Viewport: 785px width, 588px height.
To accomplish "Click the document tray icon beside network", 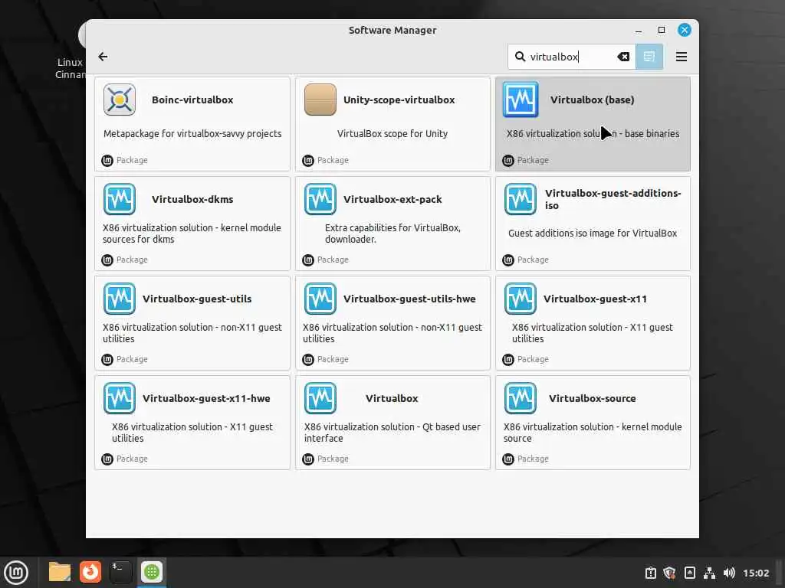I will tap(689, 573).
